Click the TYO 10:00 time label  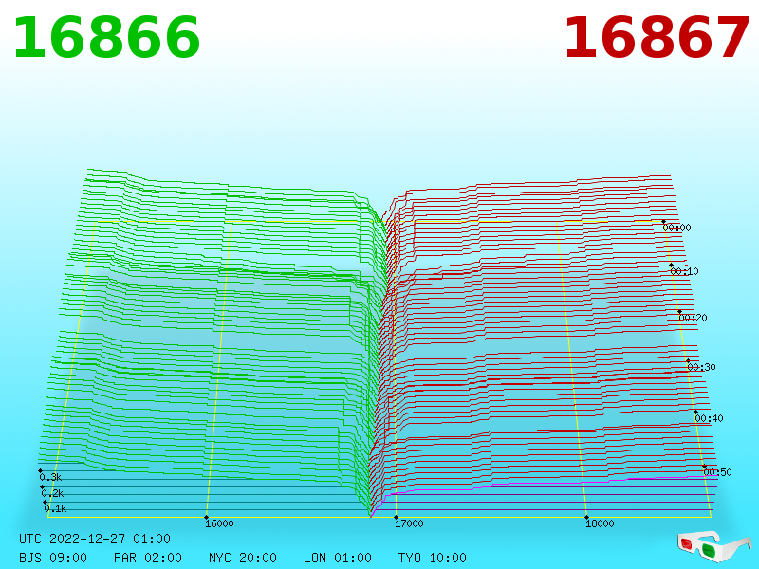(433, 558)
